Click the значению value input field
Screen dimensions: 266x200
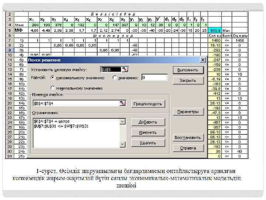point(154,77)
